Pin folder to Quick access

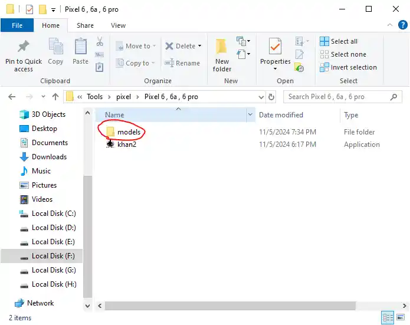24,55
